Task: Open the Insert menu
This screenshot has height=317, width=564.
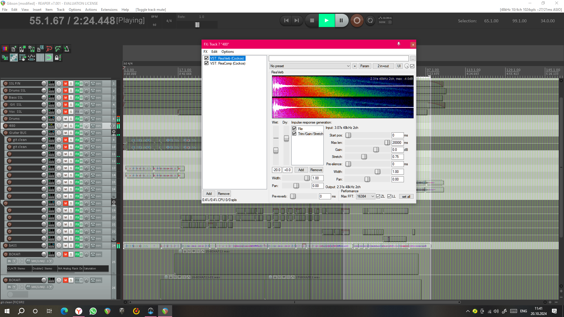Action: click(x=37, y=10)
